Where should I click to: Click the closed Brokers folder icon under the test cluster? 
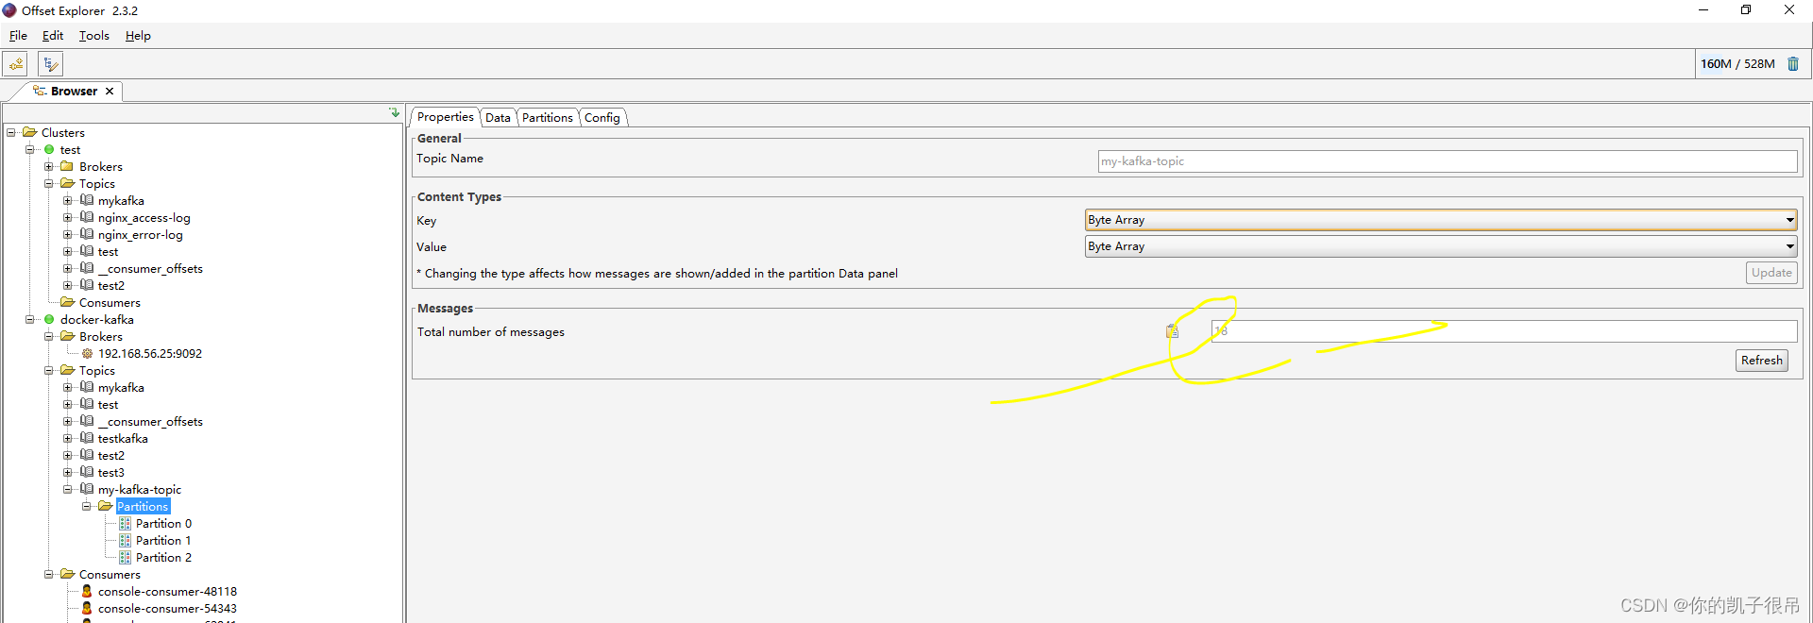[67, 166]
